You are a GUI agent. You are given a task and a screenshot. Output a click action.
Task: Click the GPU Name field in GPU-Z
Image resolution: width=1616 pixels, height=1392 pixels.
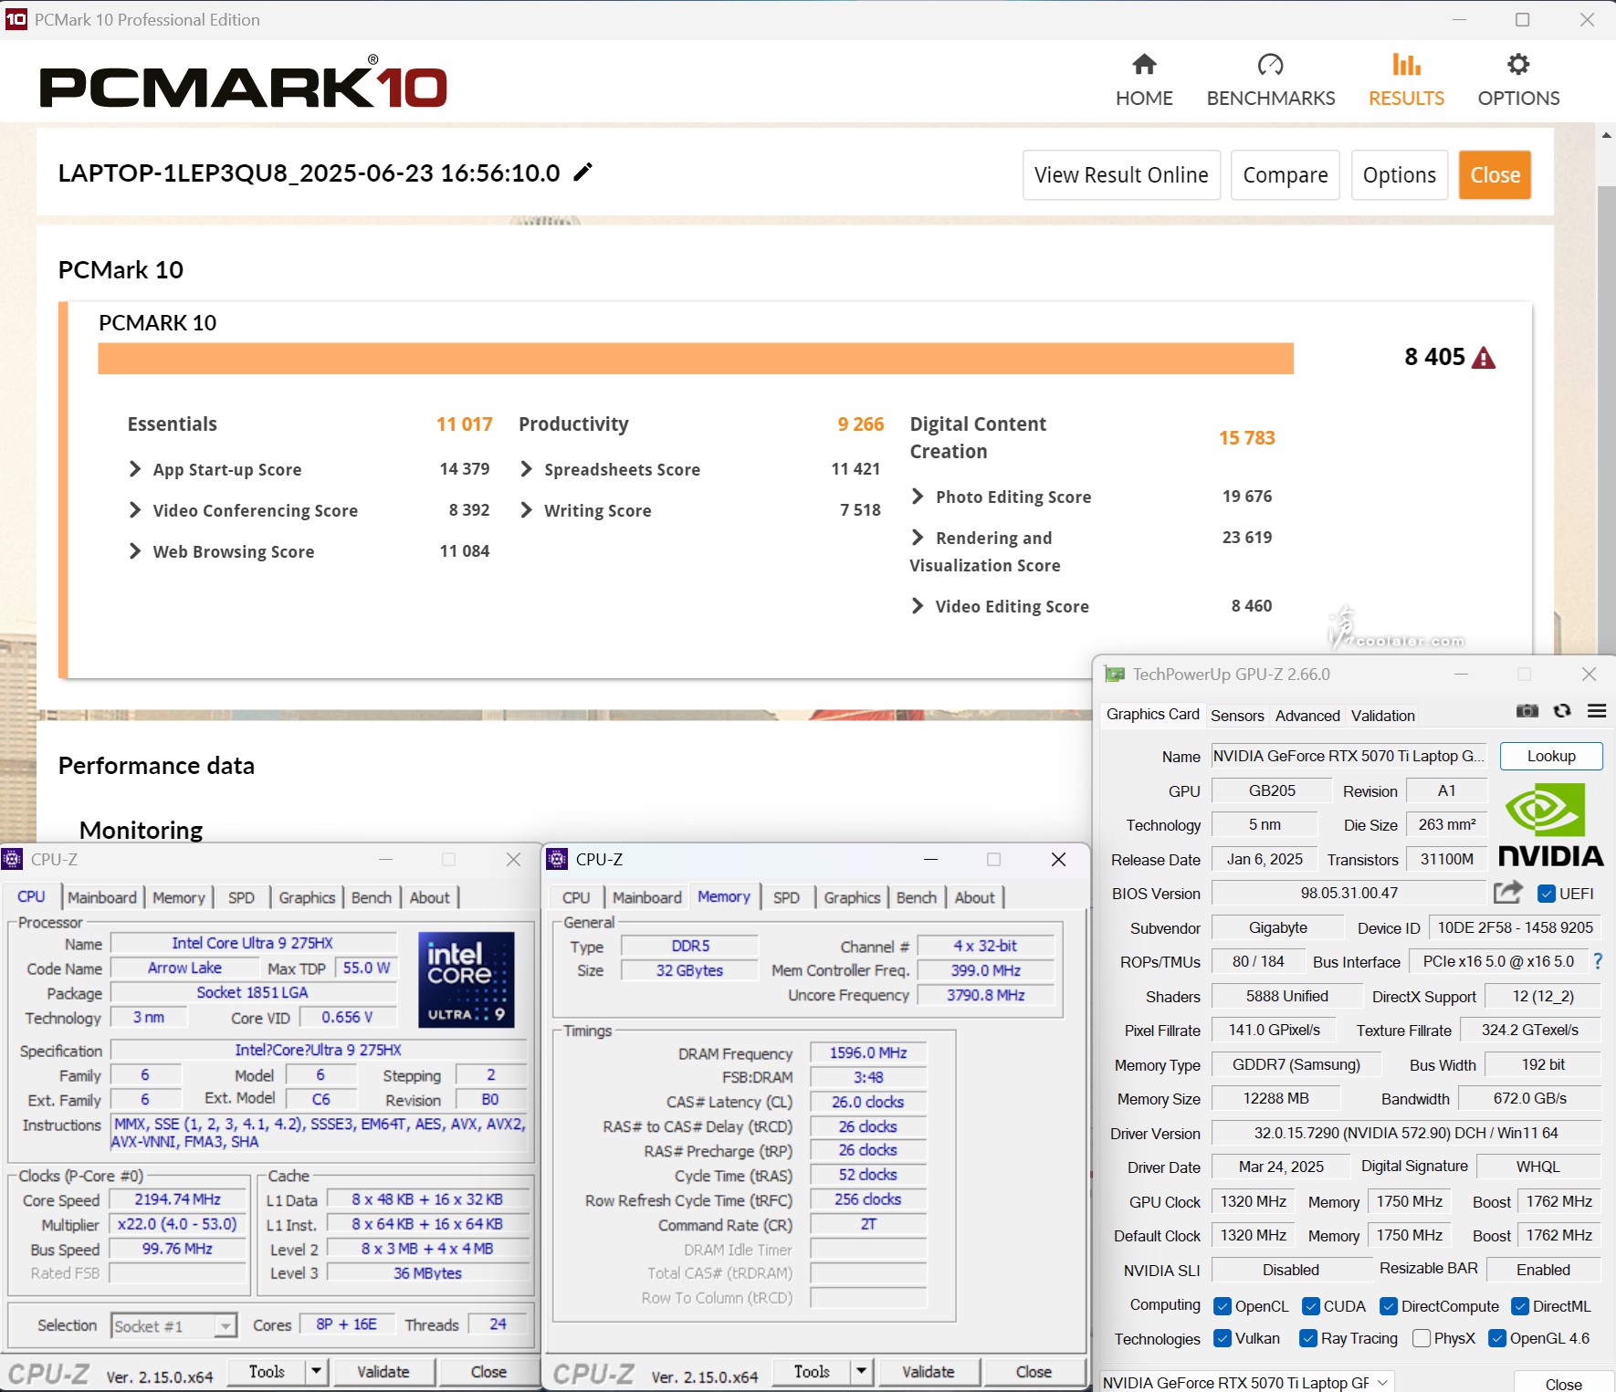(1348, 756)
